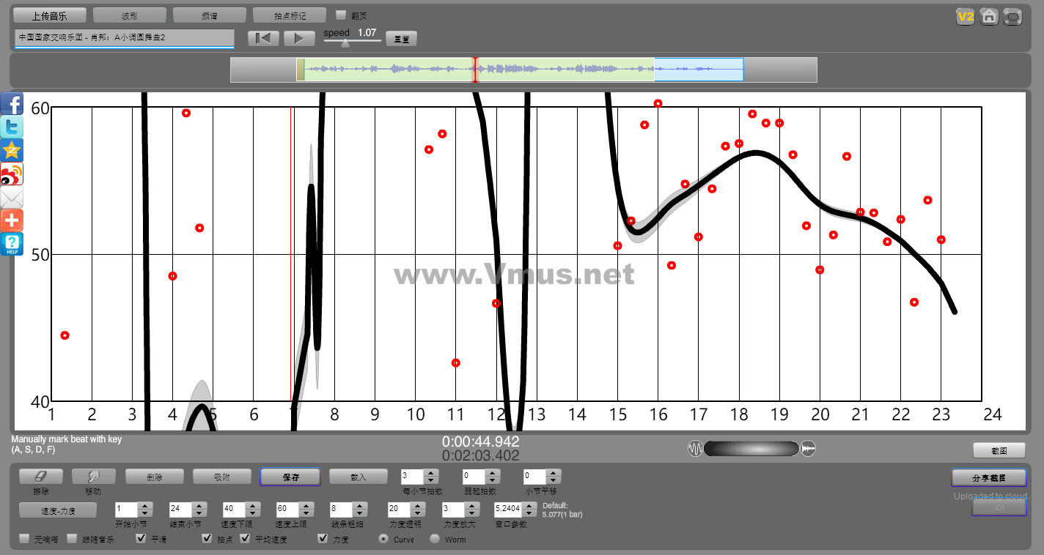Increase the 结束小节 stepper value
Image resolution: width=1044 pixels, height=555 pixels.
pos(199,505)
